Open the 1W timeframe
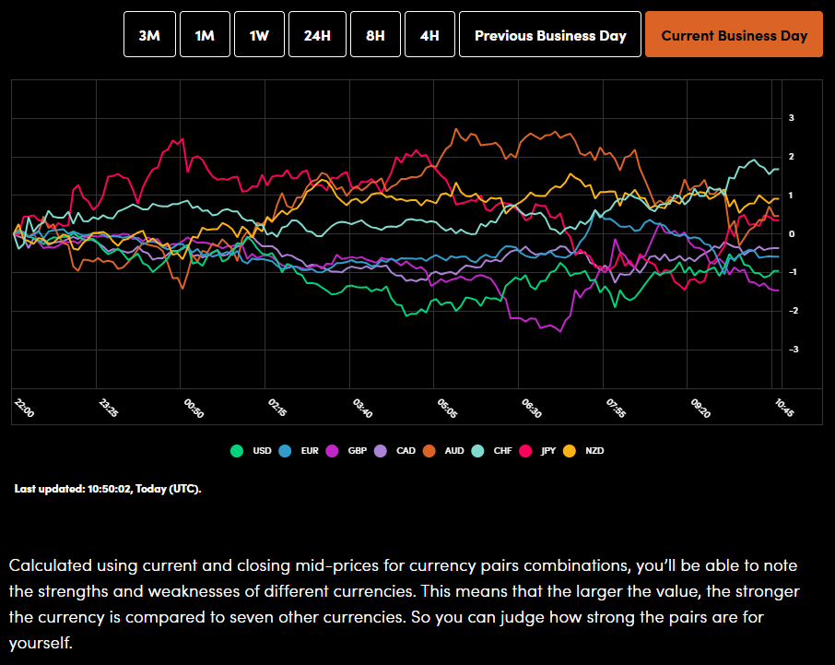This screenshot has height=665, width=835. pyautogui.click(x=259, y=34)
